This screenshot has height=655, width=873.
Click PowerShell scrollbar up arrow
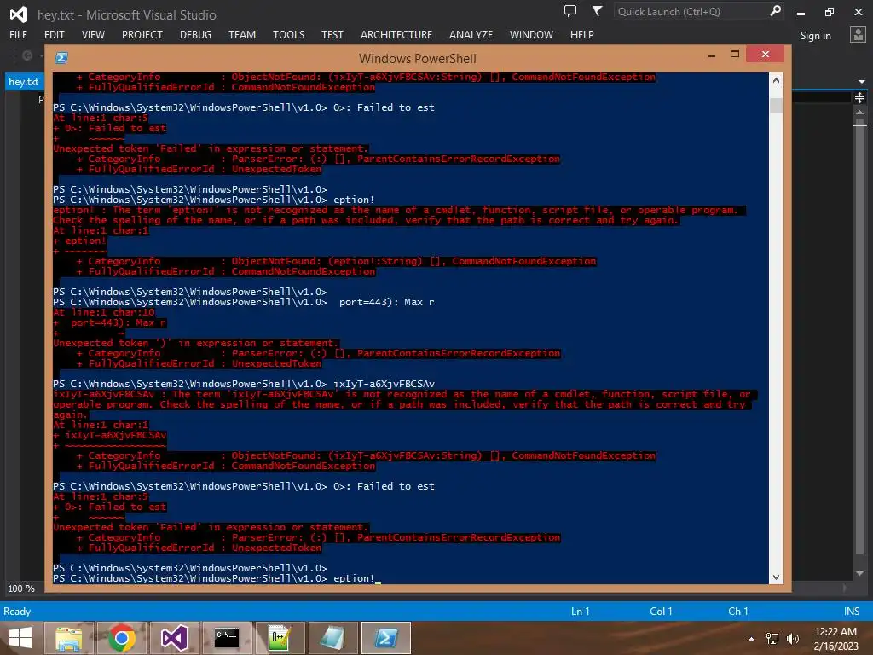click(x=776, y=80)
